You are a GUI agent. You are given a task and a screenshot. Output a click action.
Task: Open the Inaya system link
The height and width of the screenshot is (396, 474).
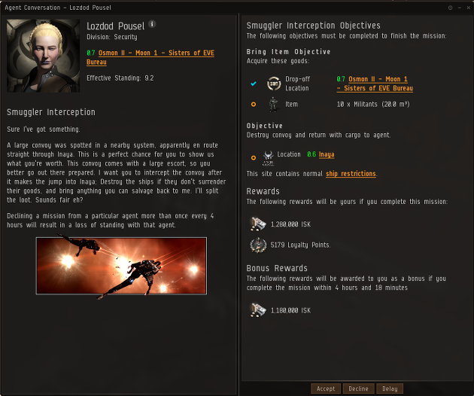327,154
